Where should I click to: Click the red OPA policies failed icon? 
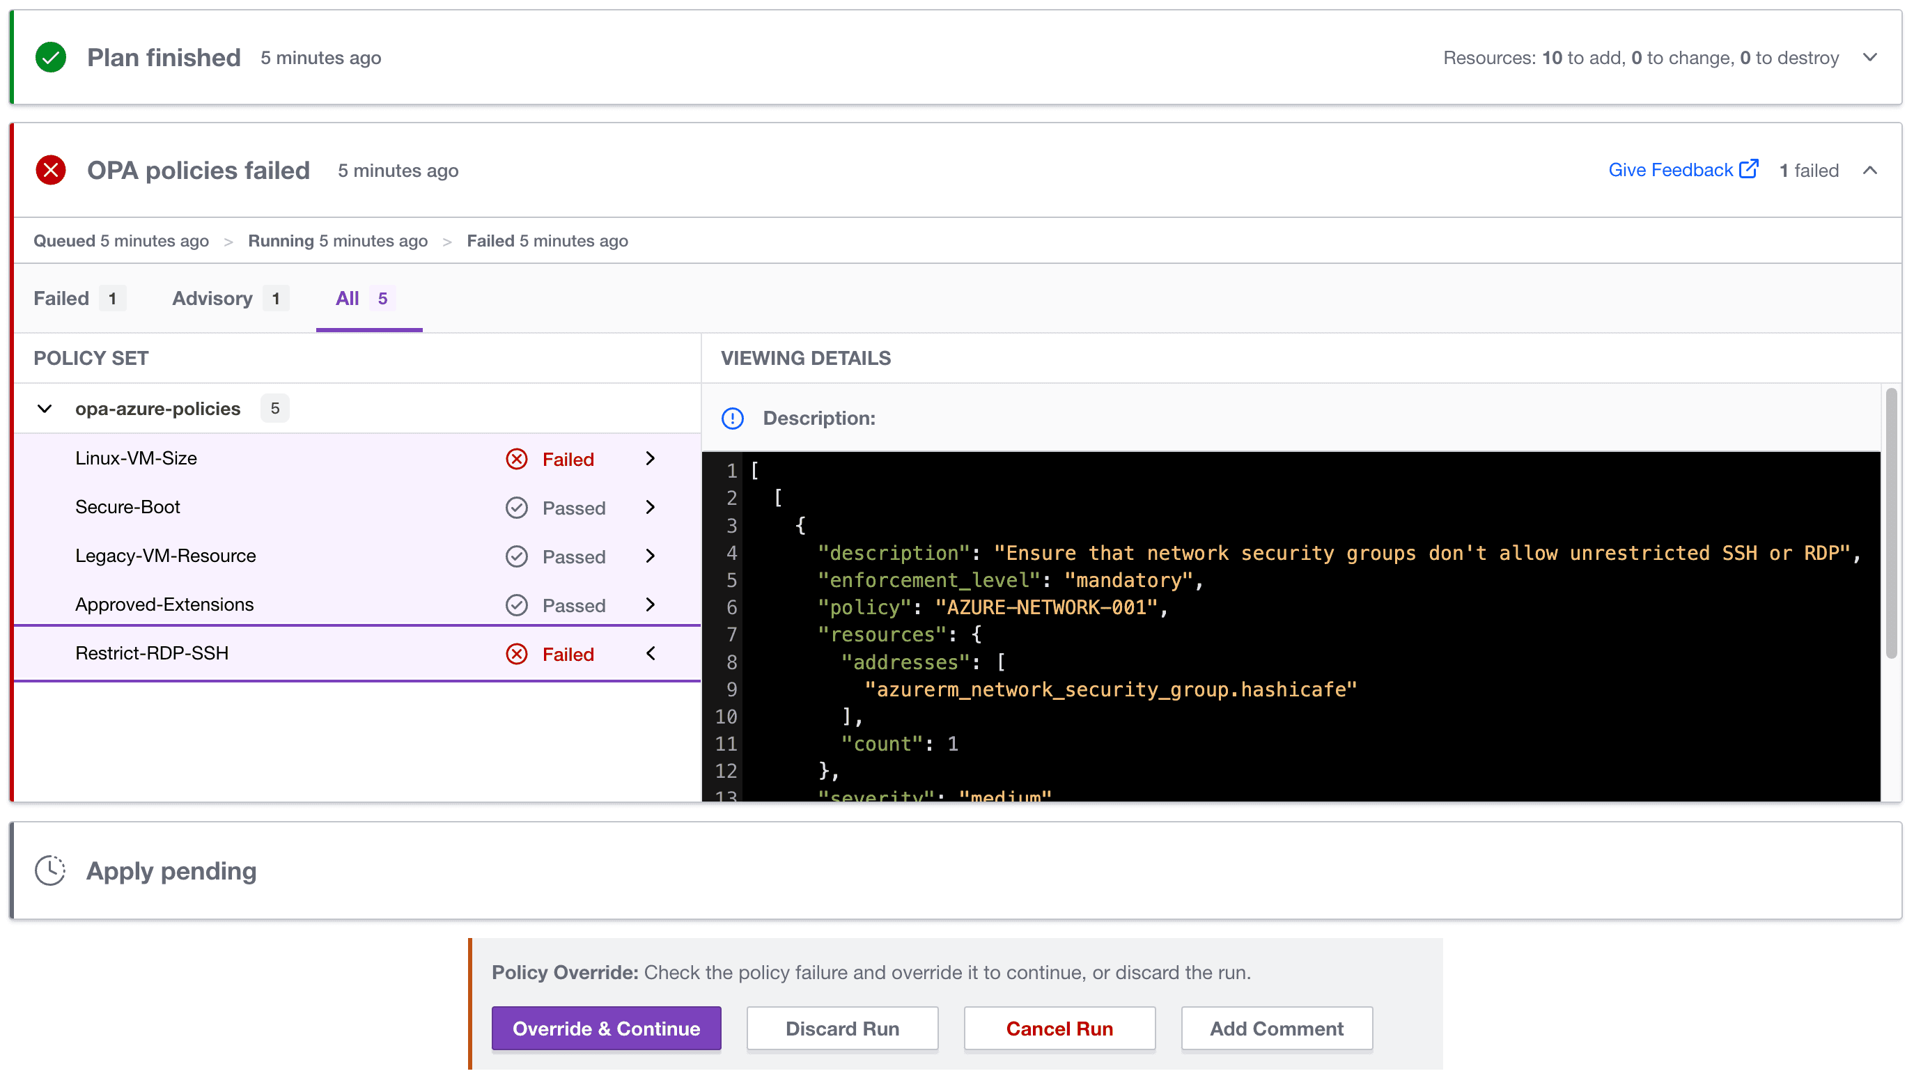click(x=51, y=170)
